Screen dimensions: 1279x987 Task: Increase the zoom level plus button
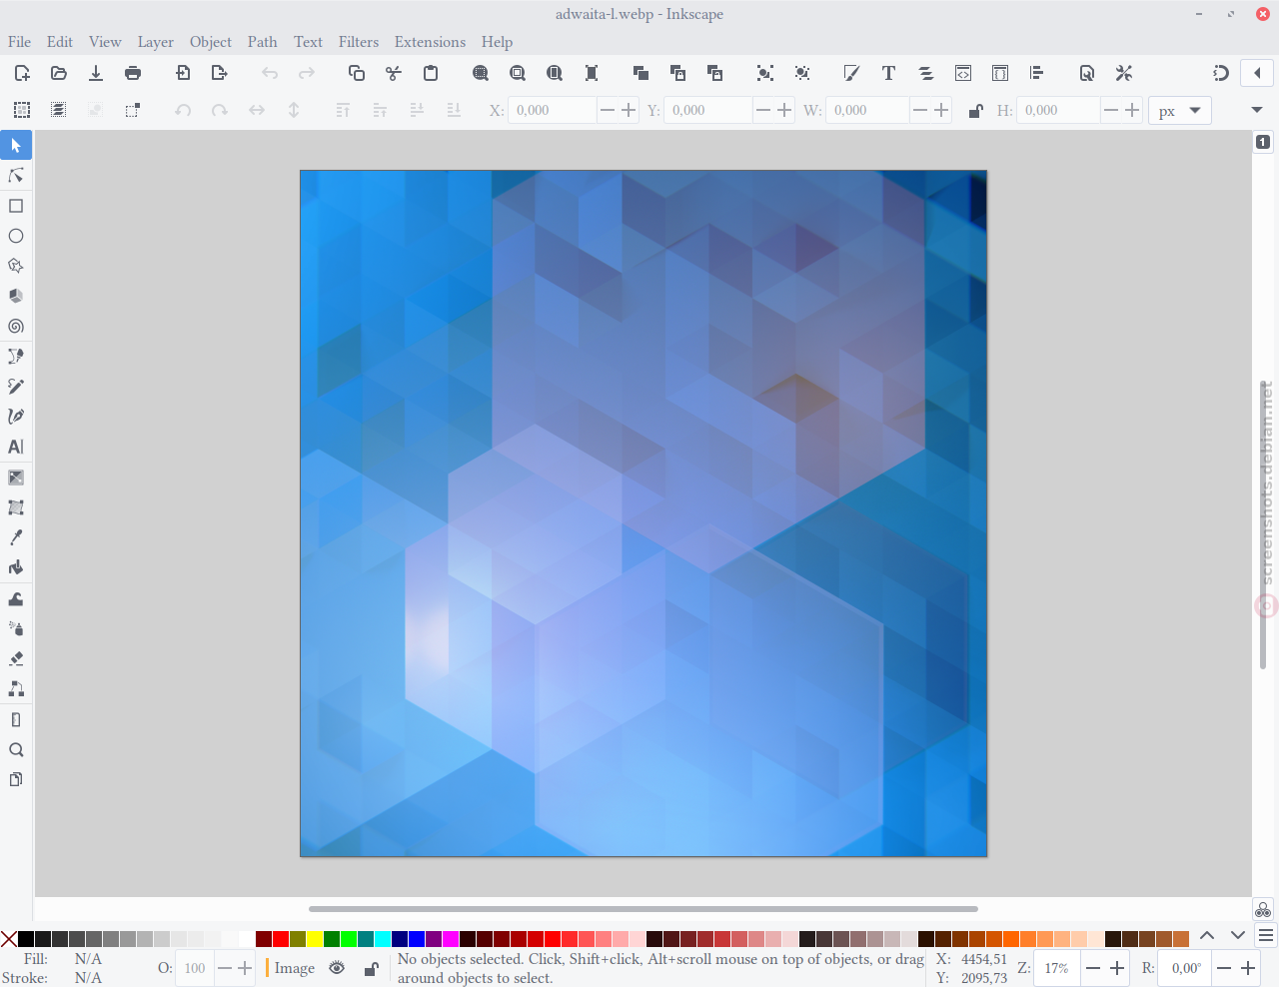point(1118,968)
